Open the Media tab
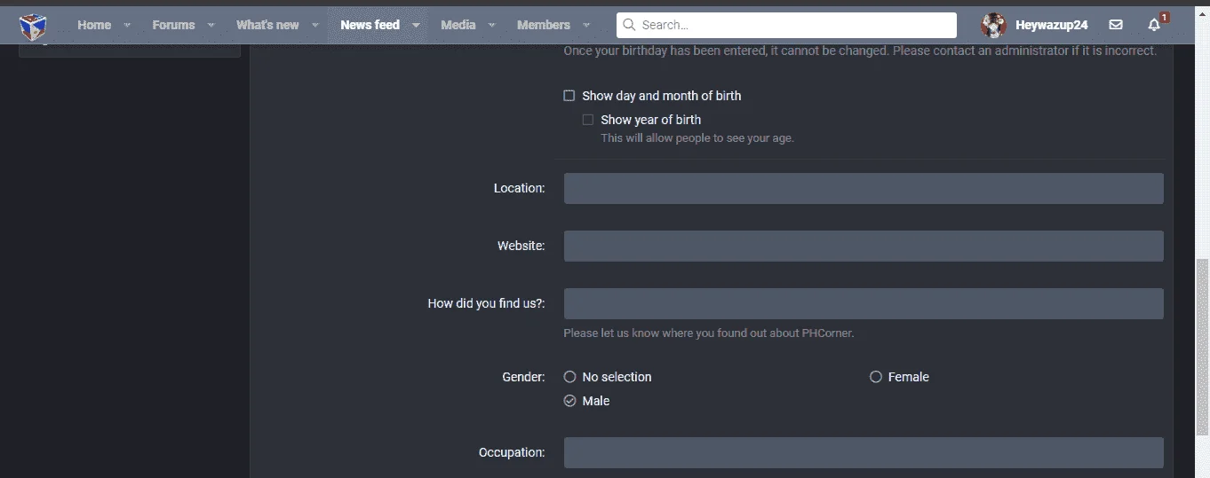 coord(458,25)
